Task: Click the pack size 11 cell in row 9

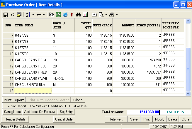Action: pyautogui.click(x=63, y=47)
